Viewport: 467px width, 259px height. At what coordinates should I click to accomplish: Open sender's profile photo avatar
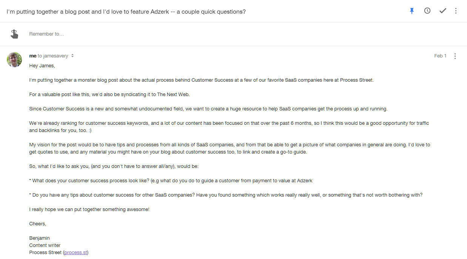point(14,60)
